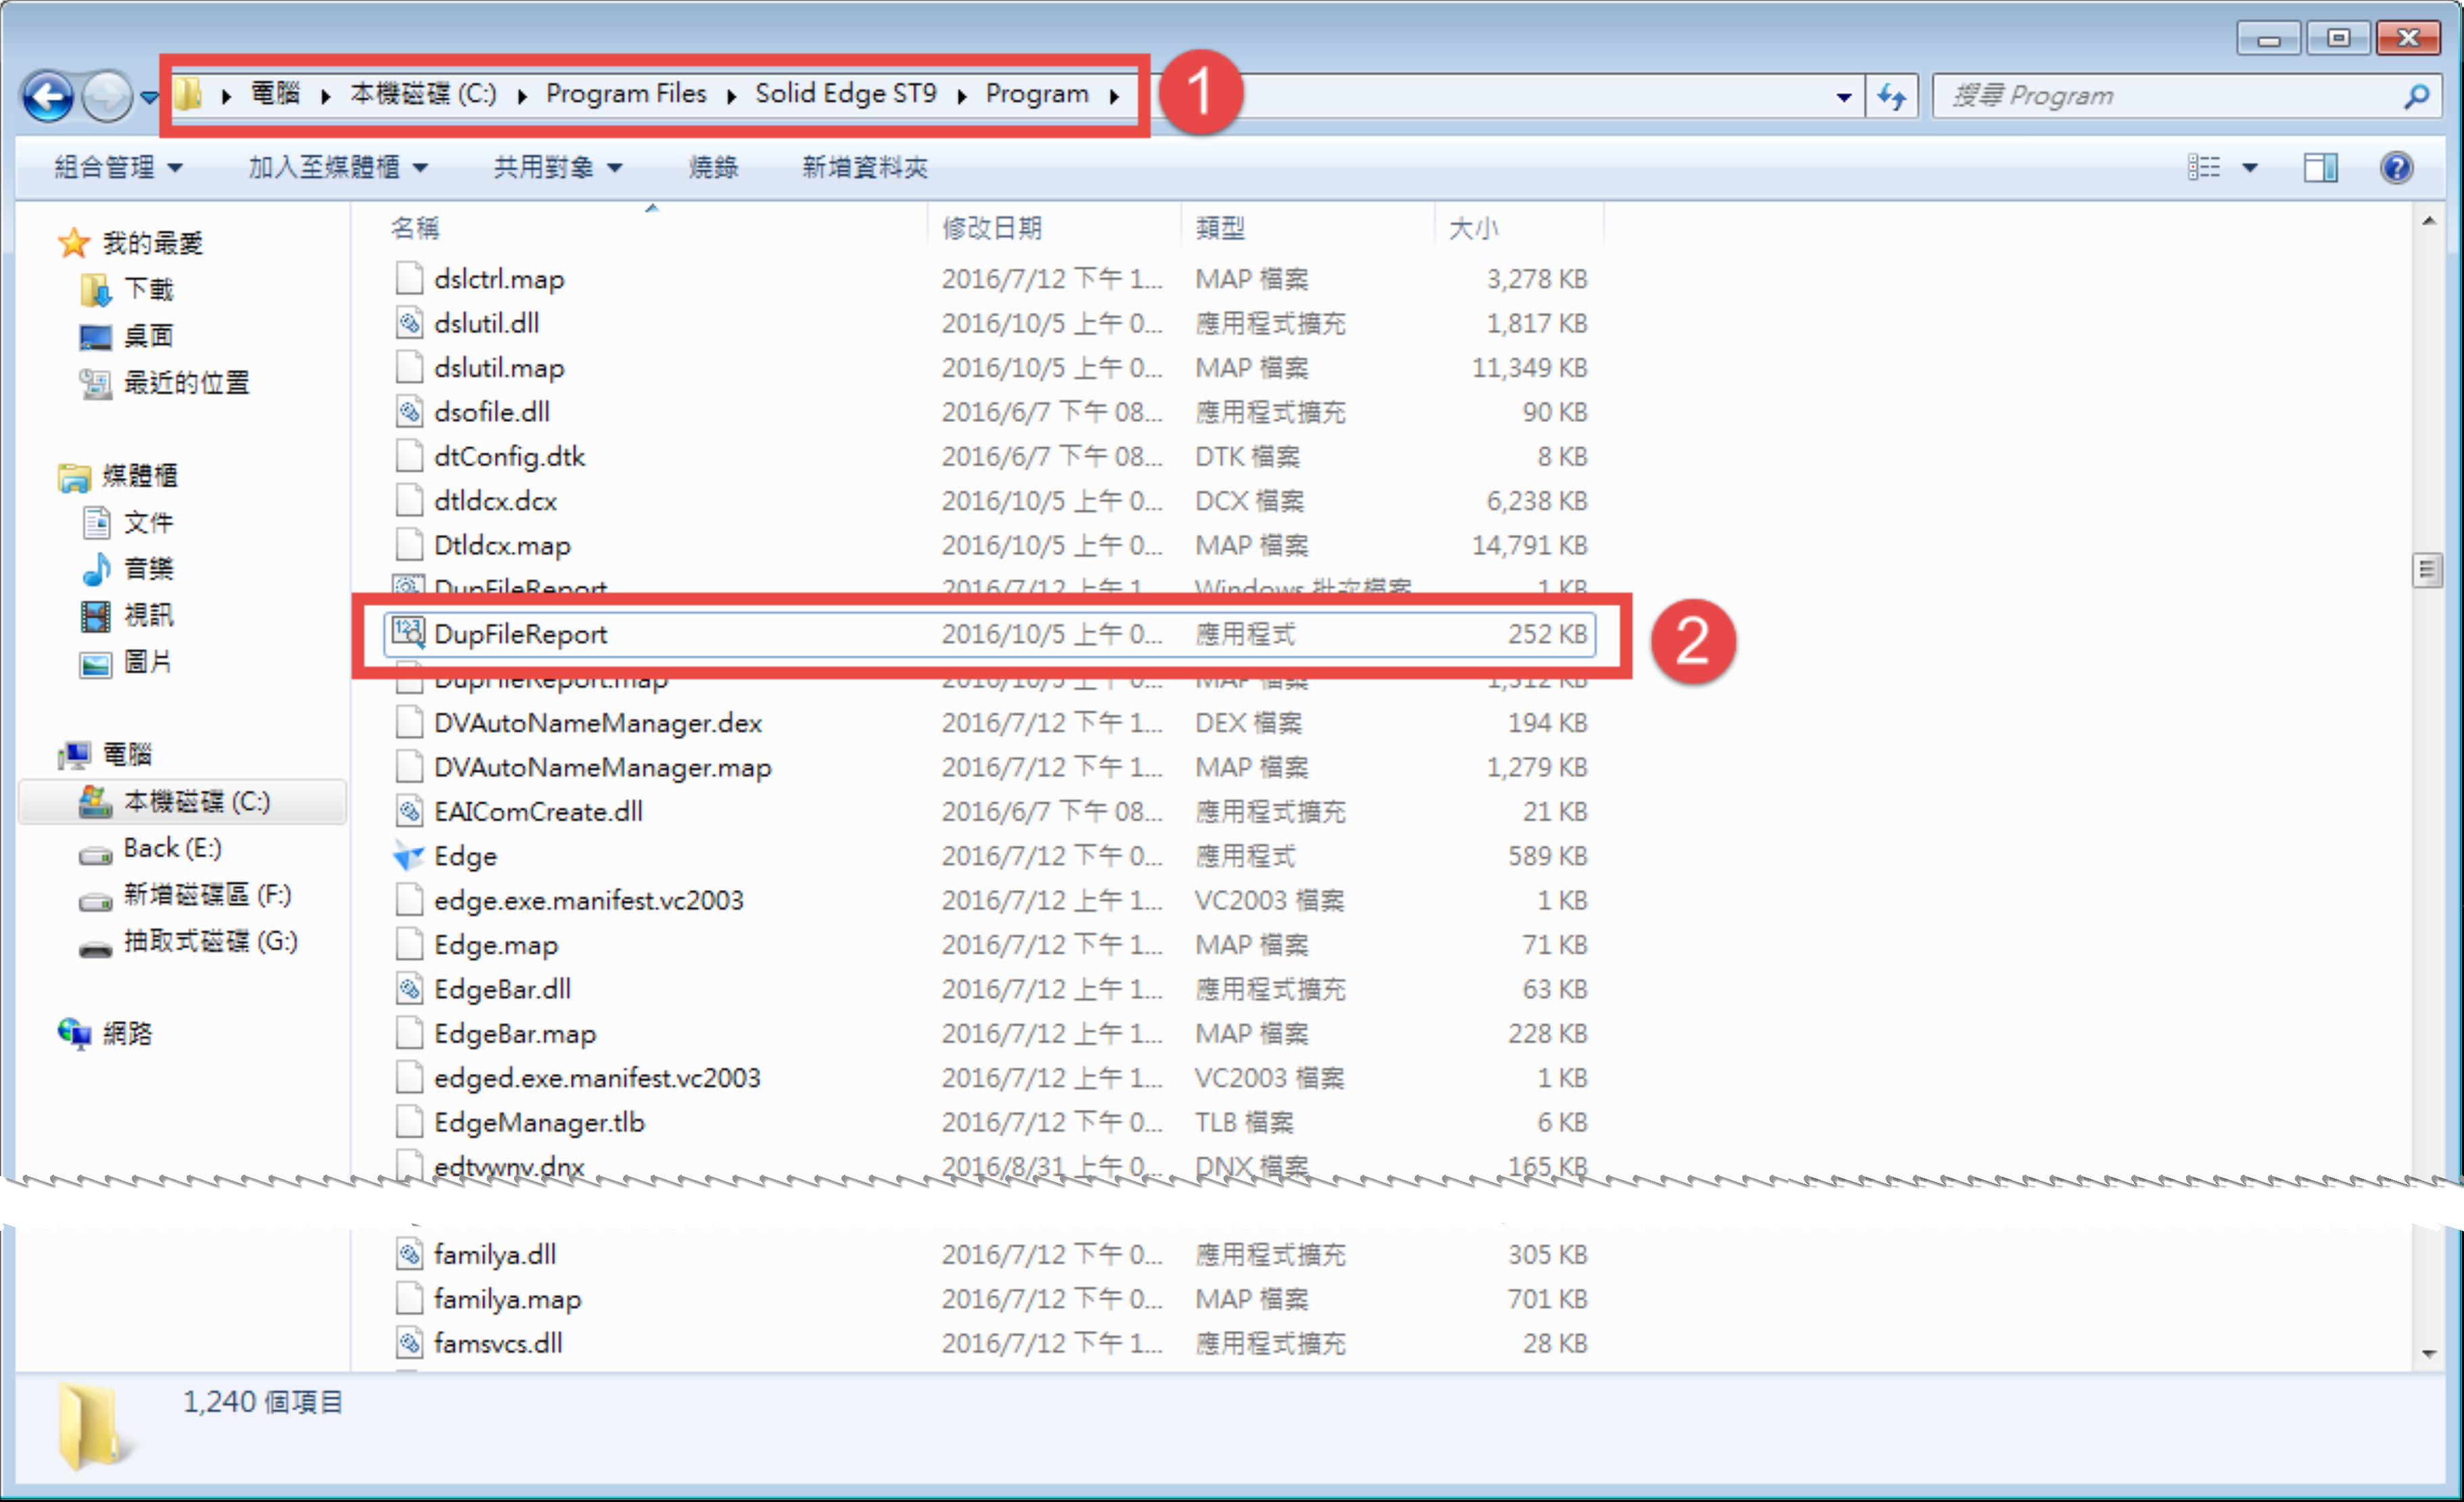Image resolution: width=2464 pixels, height=1502 pixels.
Task: Open the 組合管理 menu
Action: click(x=118, y=167)
